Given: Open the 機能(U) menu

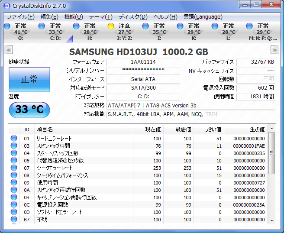Looking at the screenshot, I should pyautogui.click(x=74, y=17).
